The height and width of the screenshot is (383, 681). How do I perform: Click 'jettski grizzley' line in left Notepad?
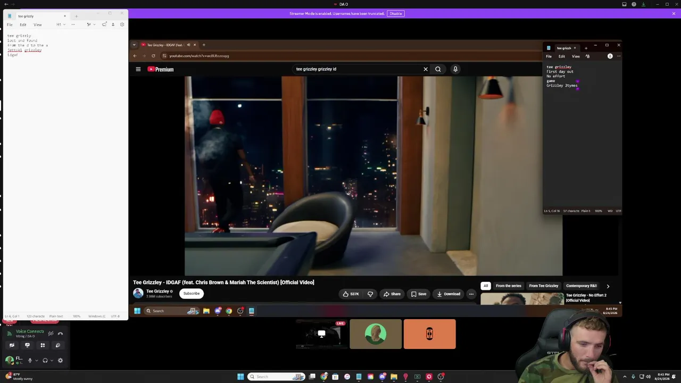pyautogui.click(x=24, y=50)
